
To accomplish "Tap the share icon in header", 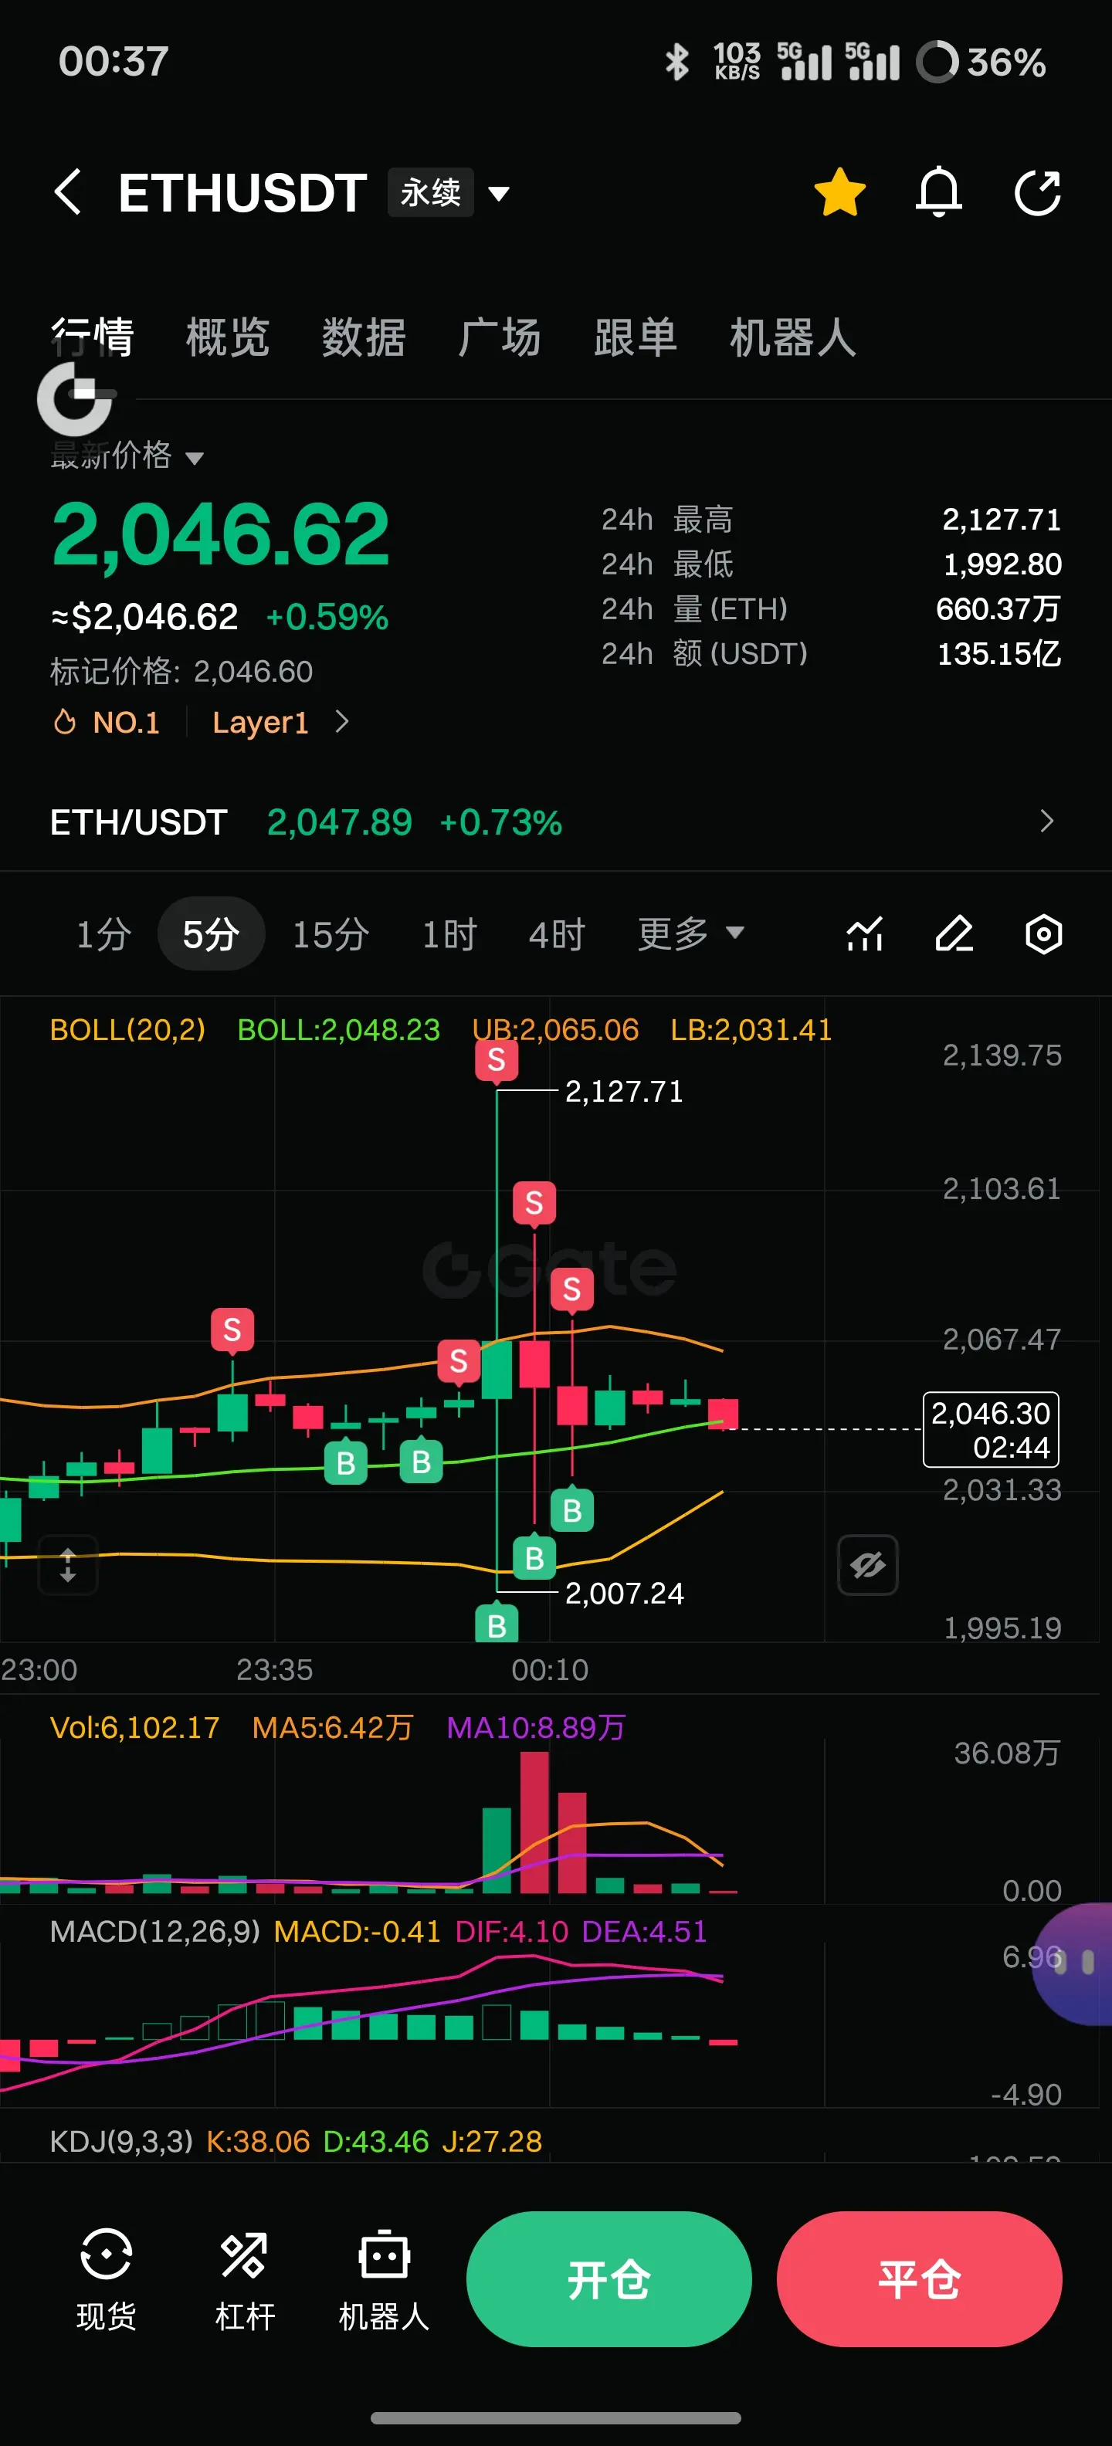I will pos(1038,193).
